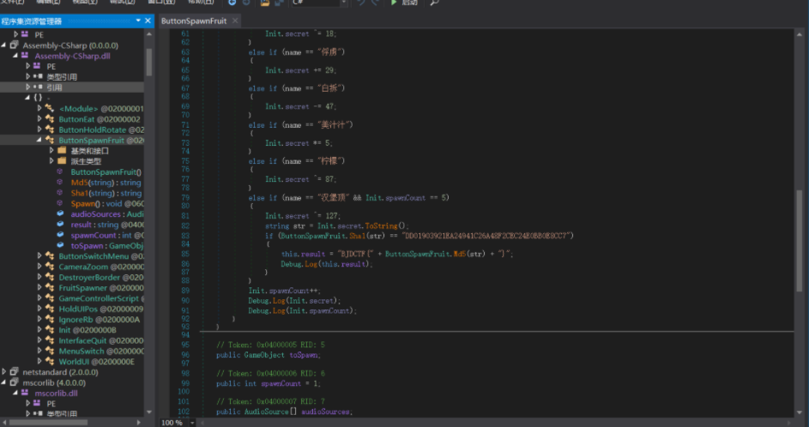The width and height of the screenshot is (809, 427).
Task: Open the assembly explorer panel options arrow
Action: pos(138,20)
